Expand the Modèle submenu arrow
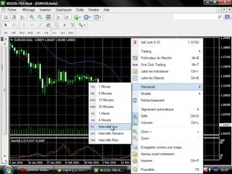The height and width of the screenshot is (174, 232). tap(200, 94)
